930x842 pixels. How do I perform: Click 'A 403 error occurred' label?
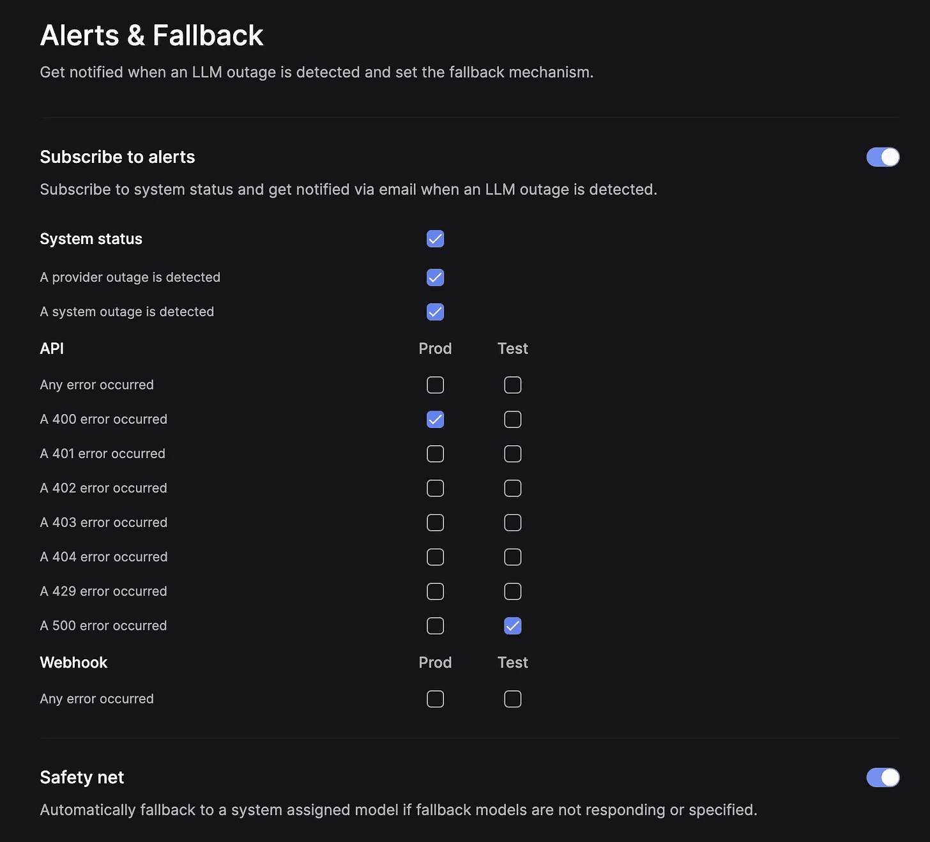coord(103,523)
